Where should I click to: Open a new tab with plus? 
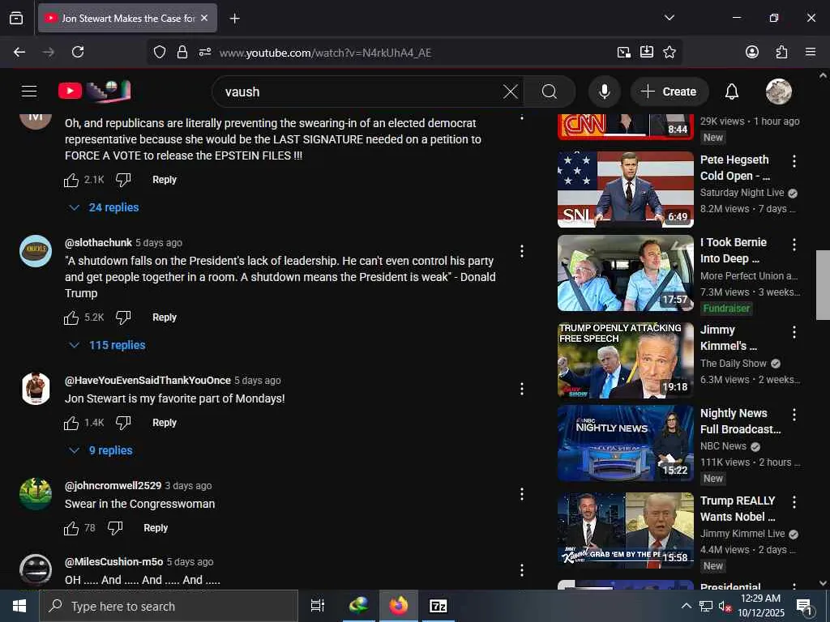click(x=234, y=19)
